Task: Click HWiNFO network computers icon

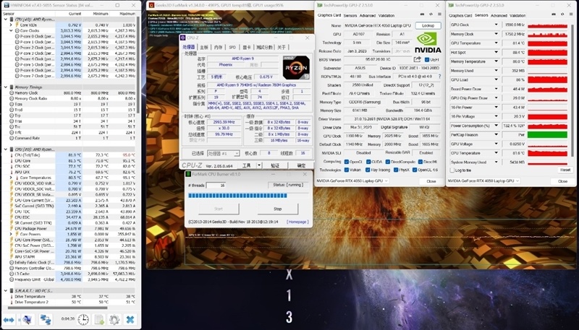Action: click(x=46, y=320)
